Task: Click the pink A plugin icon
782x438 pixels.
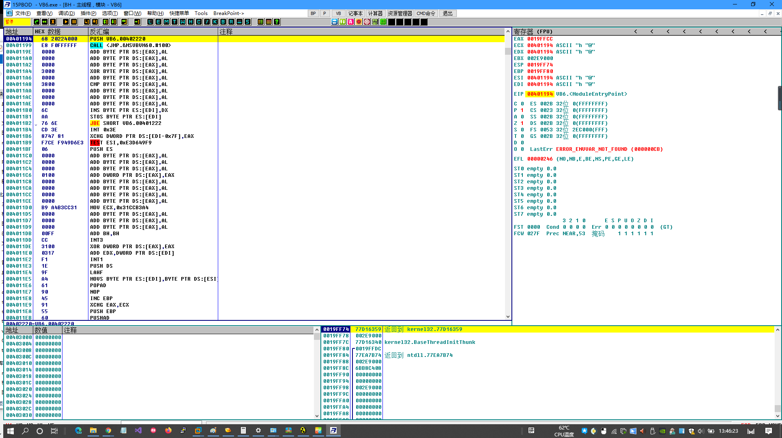Action: pyautogui.click(x=350, y=22)
